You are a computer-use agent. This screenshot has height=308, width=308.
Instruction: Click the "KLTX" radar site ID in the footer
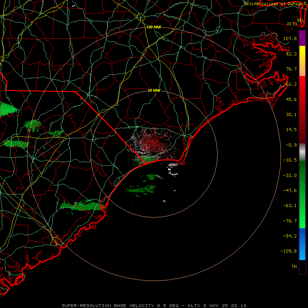click(194, 306)
